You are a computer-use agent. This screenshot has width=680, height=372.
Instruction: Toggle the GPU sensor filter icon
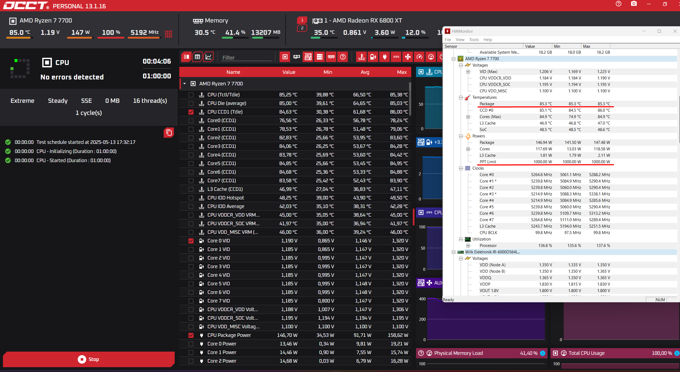coord(296,57)
